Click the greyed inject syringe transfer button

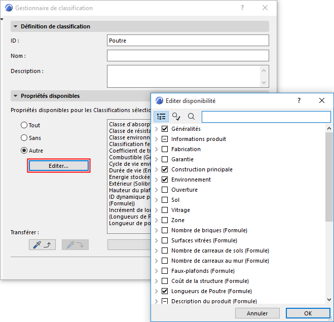click(75, 244)
